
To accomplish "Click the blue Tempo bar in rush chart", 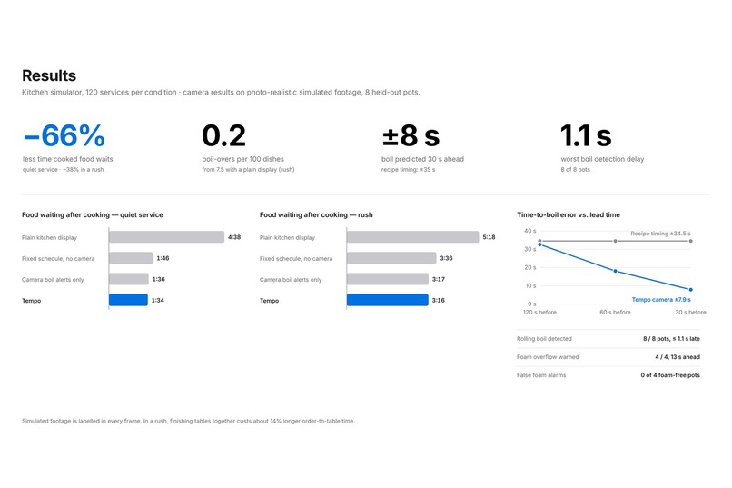I will click(388, 300).
